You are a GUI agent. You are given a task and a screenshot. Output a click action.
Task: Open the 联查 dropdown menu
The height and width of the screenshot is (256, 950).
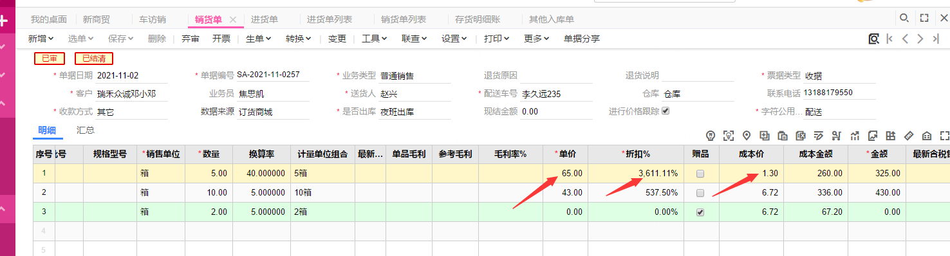click(x=414, y=39)
